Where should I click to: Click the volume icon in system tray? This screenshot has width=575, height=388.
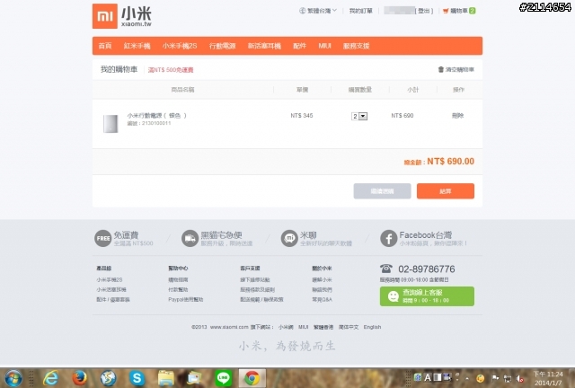tap(519, 378)
